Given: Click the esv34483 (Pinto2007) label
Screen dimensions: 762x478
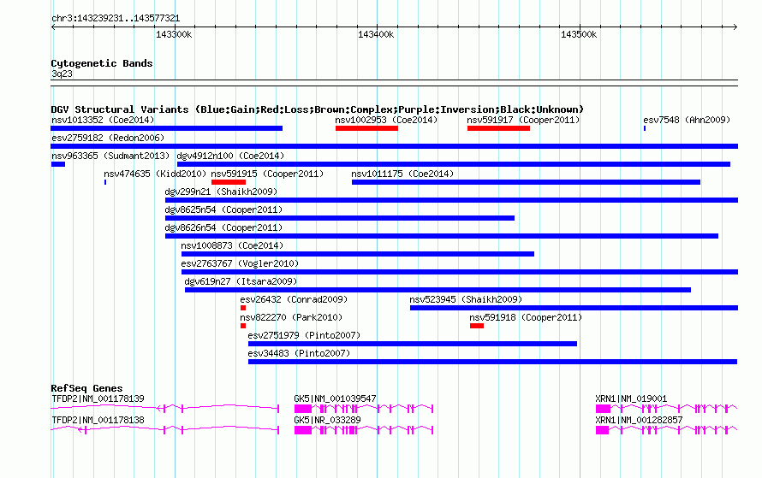Looking at the screenshot, I should tap(299, 353).
